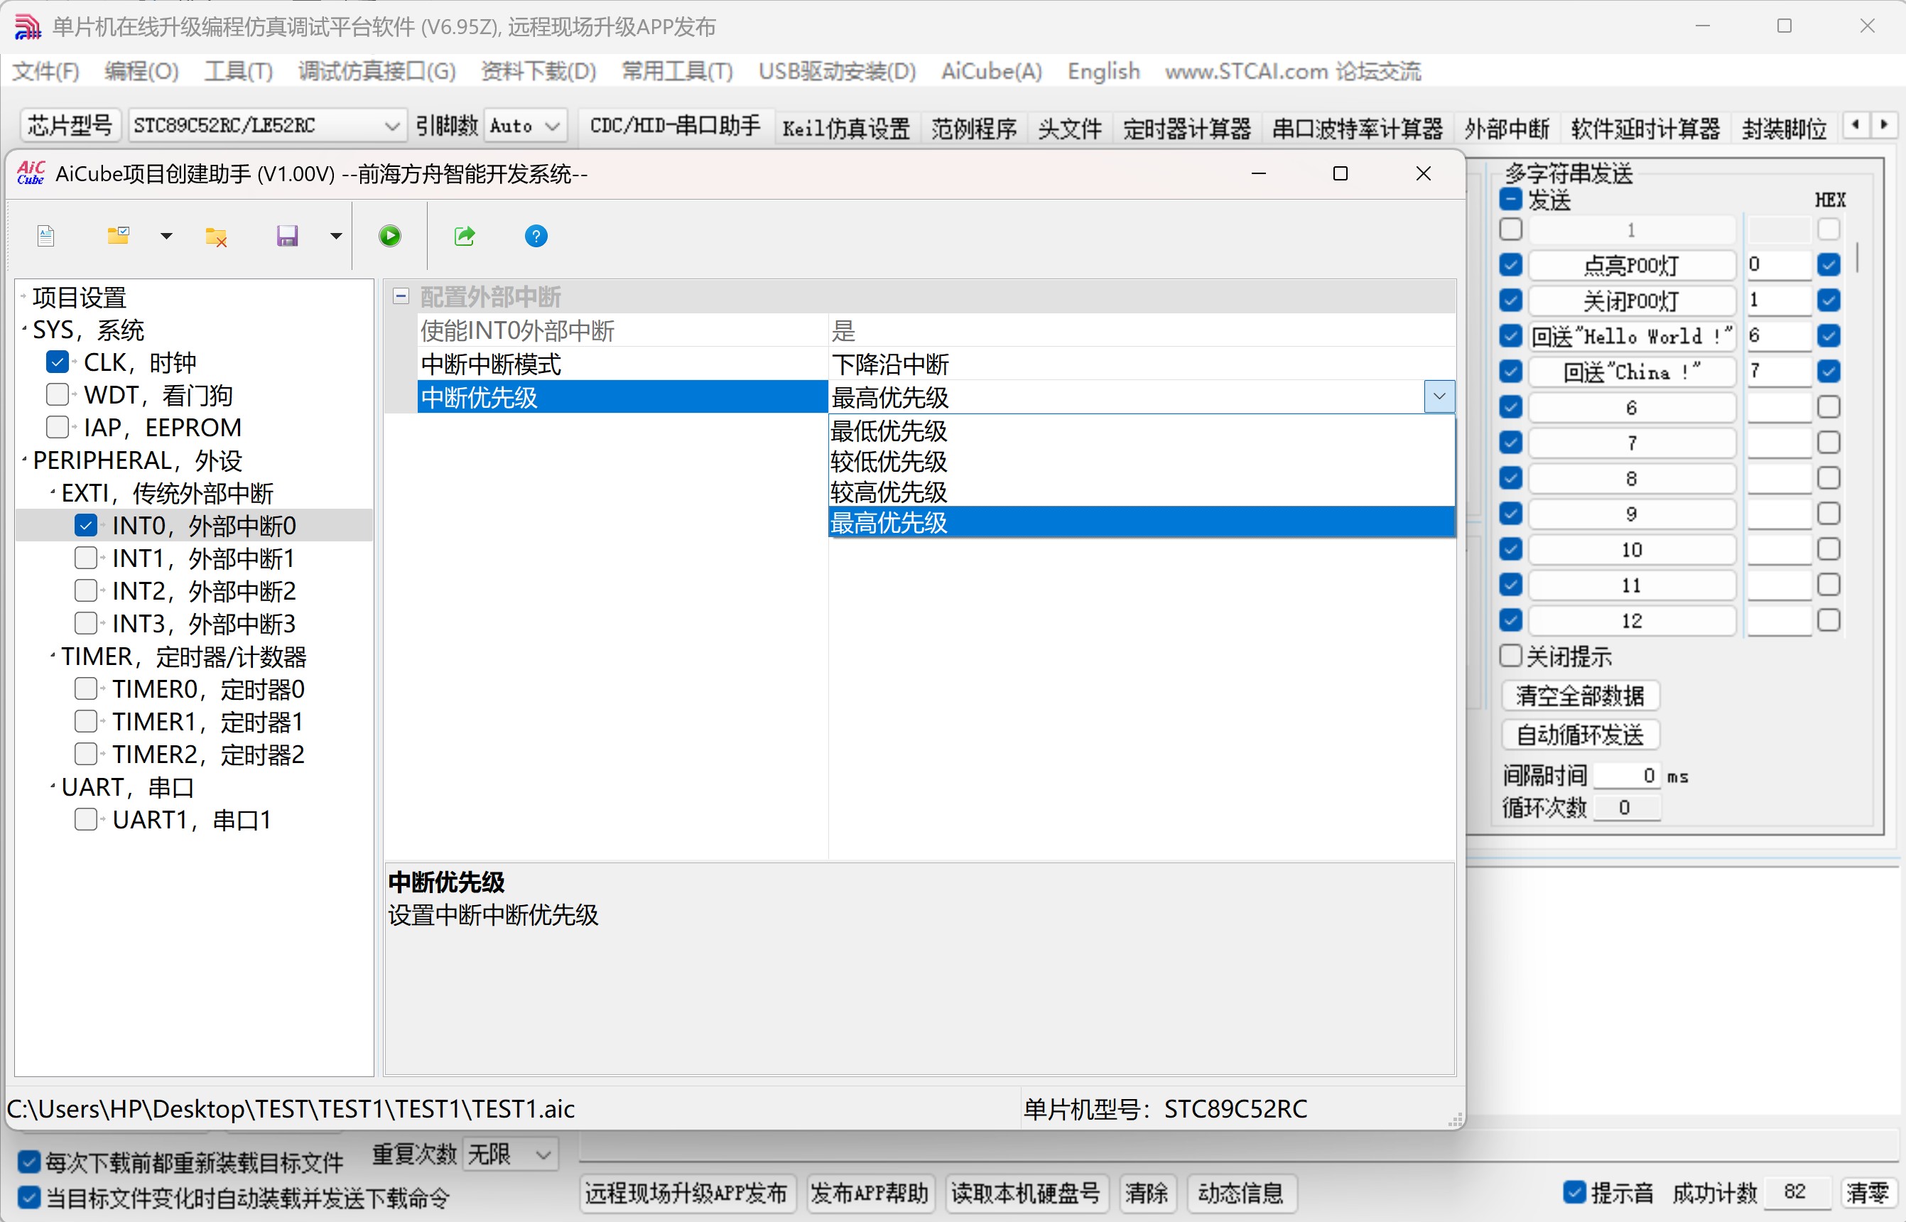
Task: Select 最低优先级 in the dropdown list
Action: coord(1142,431)
